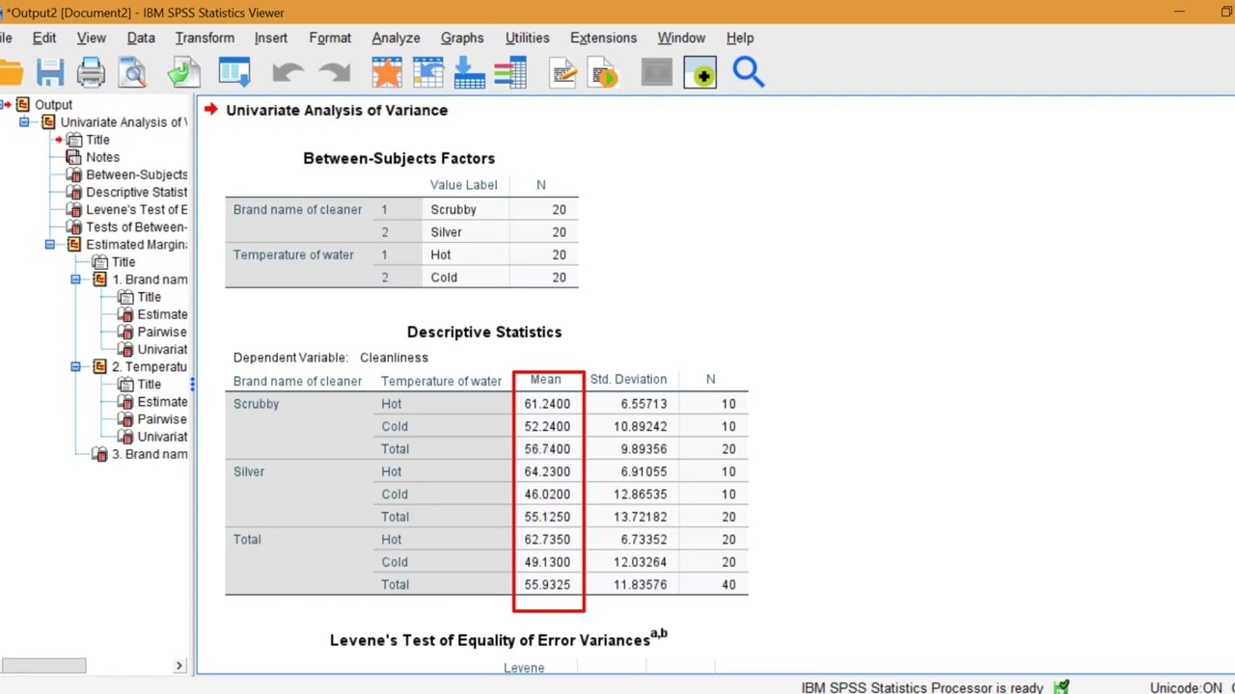This screenshot has height=694, width=1235.
Task: Click the 'Scrubby' value label cell
Action: [453, 209]
